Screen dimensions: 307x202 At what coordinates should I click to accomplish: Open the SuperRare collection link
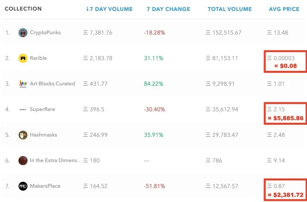click(x=43, y=109)
